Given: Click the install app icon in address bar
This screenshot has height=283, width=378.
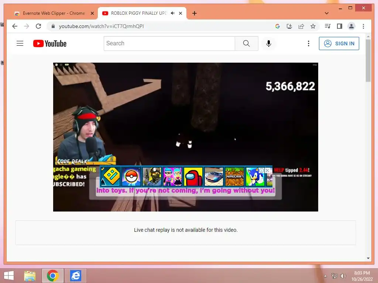Looking at the screenshot, I should tap(289, 26).
